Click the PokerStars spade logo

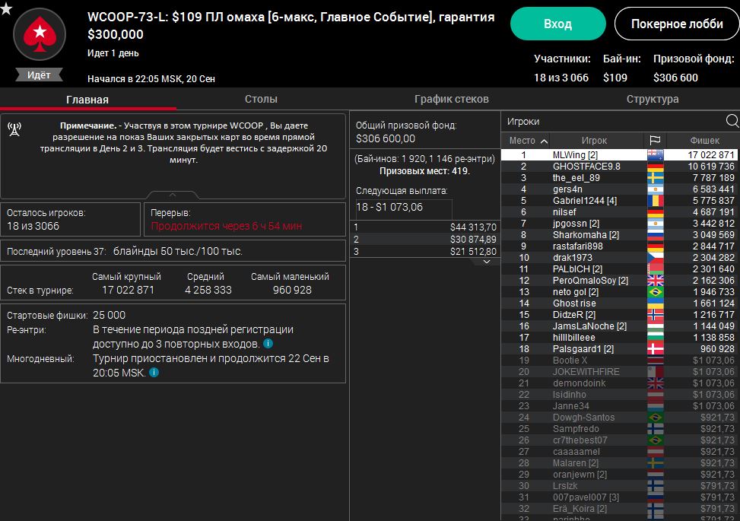(x=40, y=34)
